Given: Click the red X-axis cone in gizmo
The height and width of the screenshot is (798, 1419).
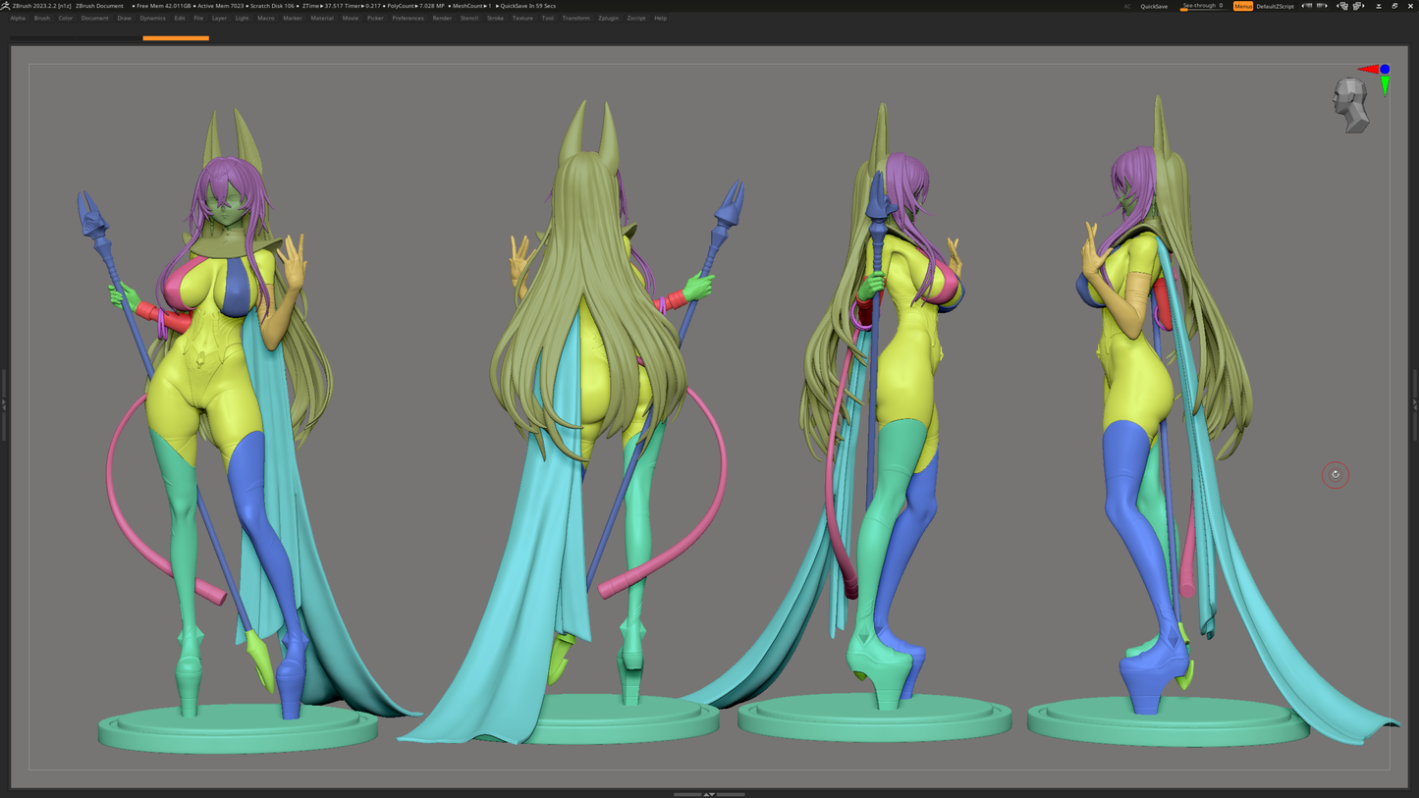Looking at the screenshot, I should point(1367,70).
